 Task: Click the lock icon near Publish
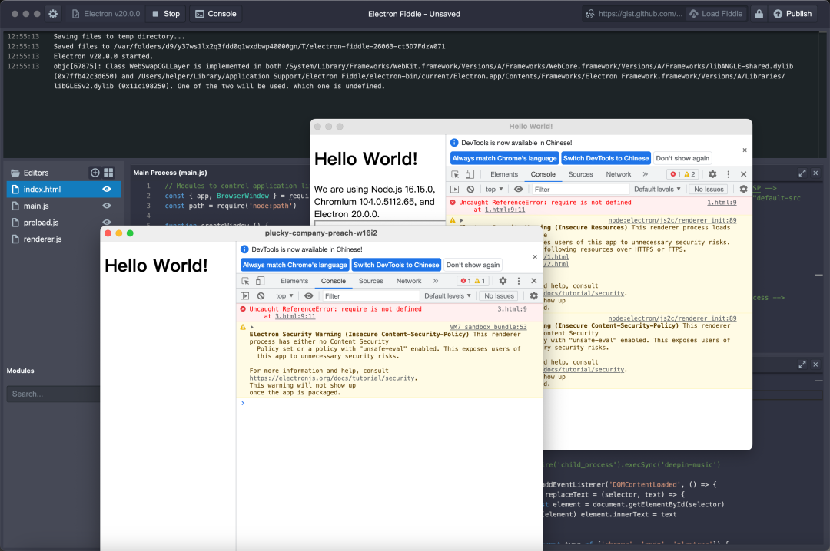pos(759,14)
